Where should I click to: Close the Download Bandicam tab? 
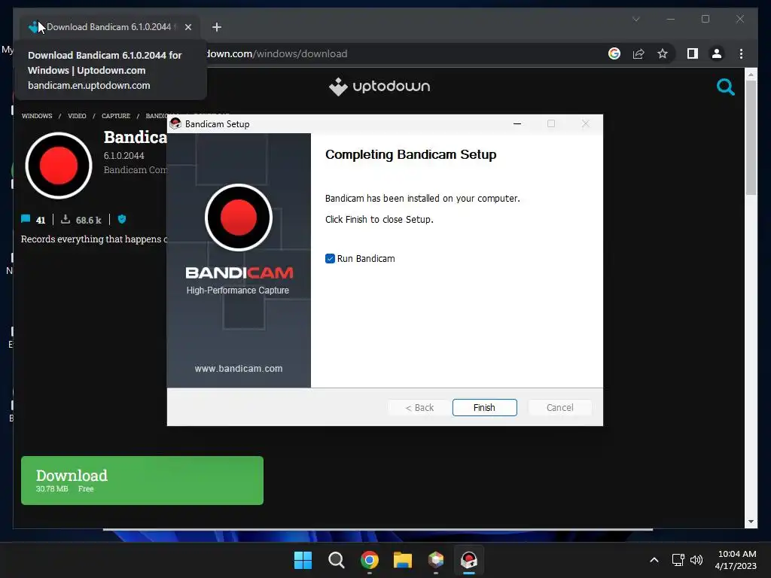coord(187,27)
